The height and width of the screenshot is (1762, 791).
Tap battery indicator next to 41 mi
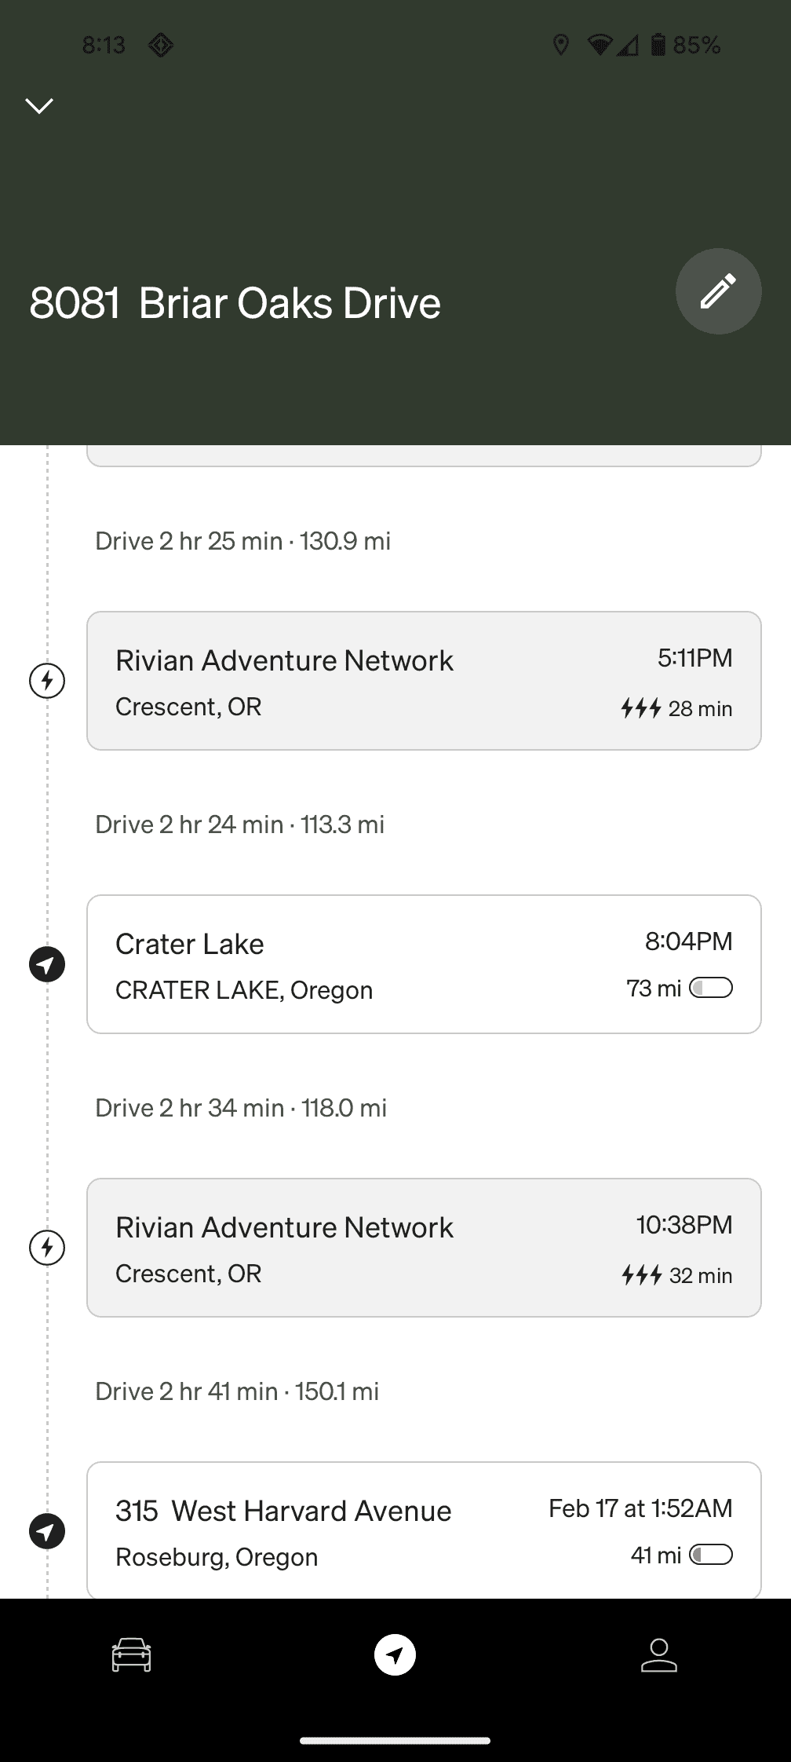711,1555
